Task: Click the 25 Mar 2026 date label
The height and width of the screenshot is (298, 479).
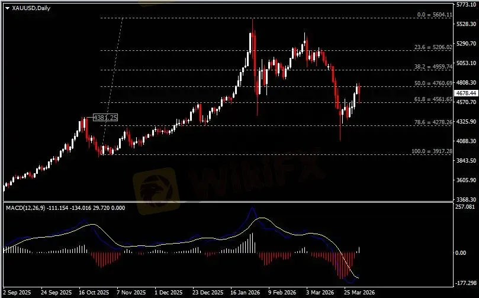Action: point(359,293)
